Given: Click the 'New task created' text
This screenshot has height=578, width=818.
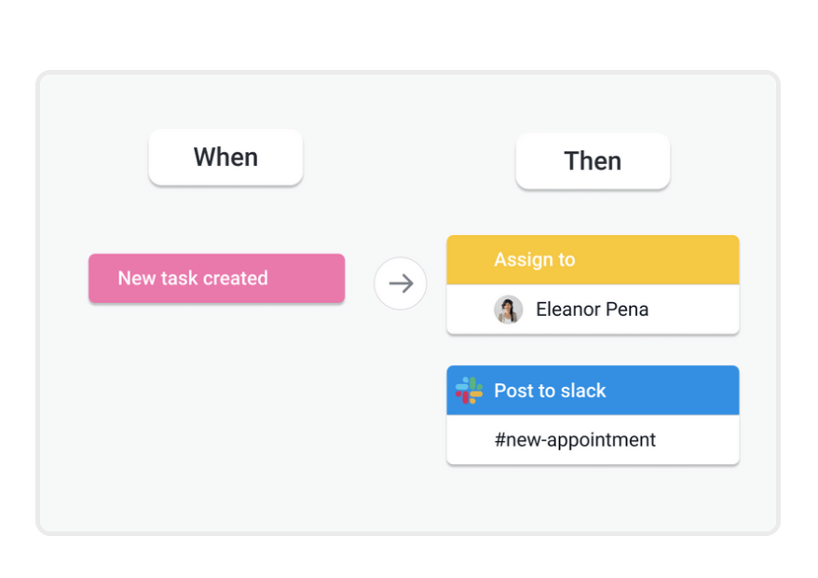Looking at the screenshot, I should point(193,279).
